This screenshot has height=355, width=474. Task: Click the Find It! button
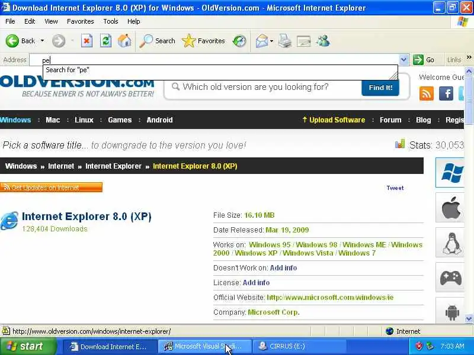380,88
